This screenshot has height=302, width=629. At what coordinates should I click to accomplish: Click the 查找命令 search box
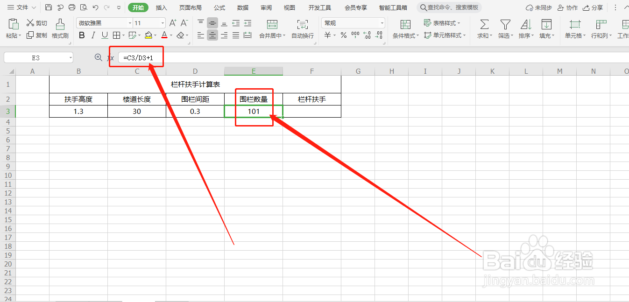point(449,7)
